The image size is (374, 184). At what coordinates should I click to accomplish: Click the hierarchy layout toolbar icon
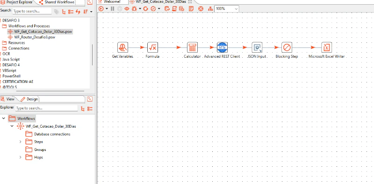[x=210, y=9]
